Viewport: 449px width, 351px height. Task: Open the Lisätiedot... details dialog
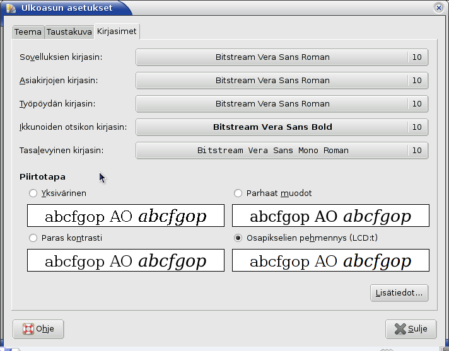(x=399, y=293)
